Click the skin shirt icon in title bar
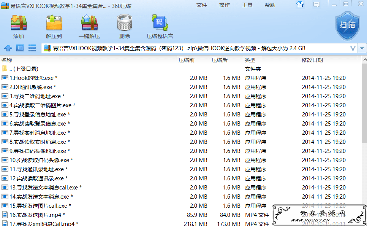367x226 pixels. 300,4
